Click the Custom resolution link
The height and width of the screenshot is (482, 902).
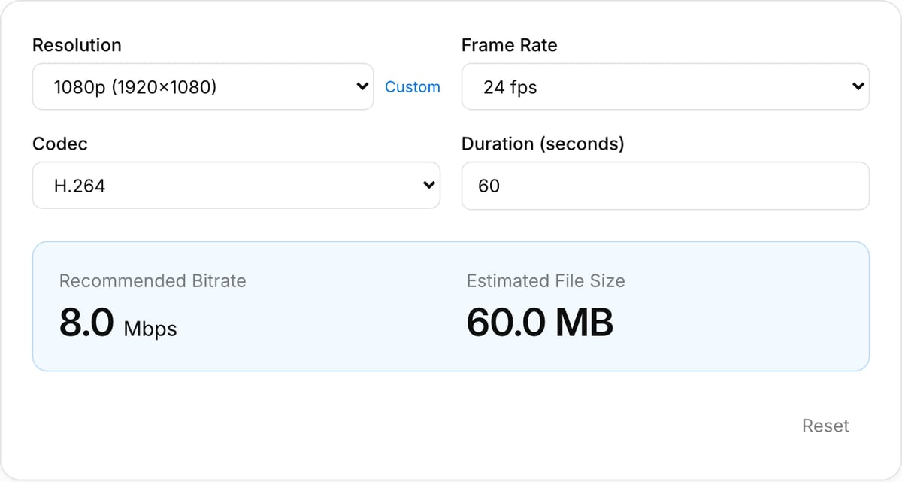click(413, 87)
